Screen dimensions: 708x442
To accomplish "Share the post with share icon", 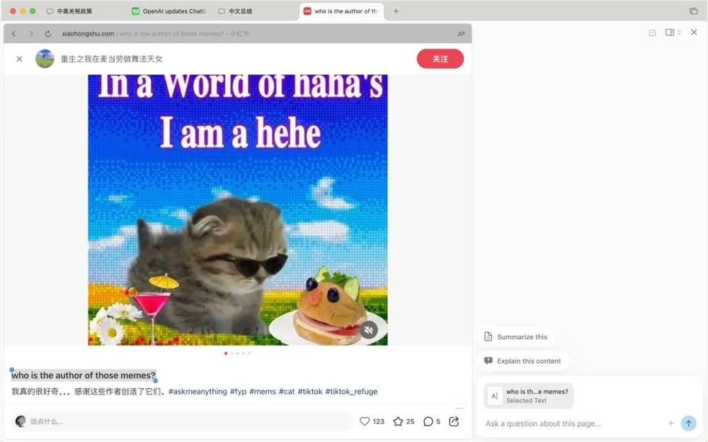I will 454,421.
